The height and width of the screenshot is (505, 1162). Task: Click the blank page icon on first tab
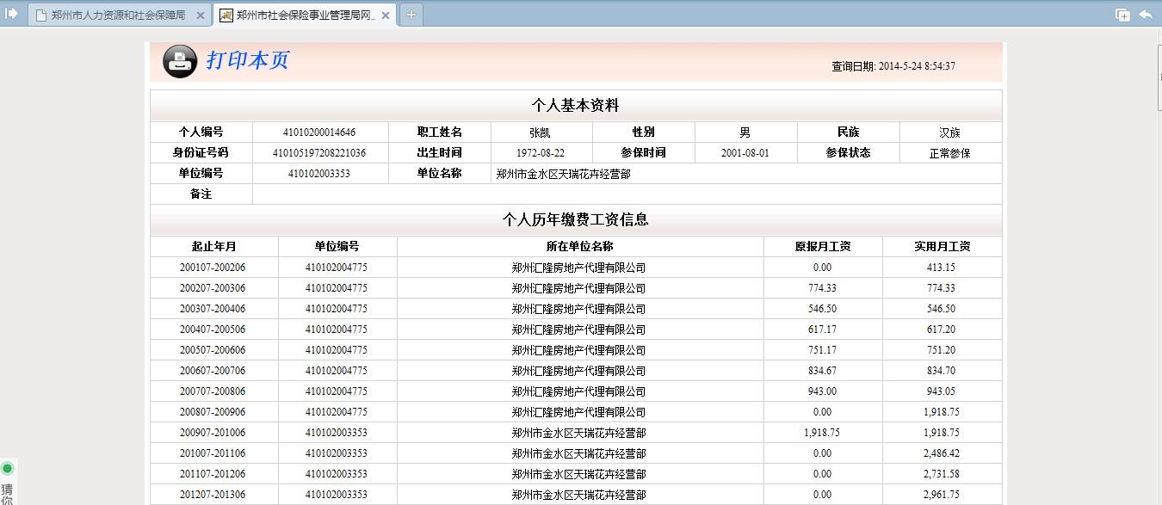coord(40,15)
